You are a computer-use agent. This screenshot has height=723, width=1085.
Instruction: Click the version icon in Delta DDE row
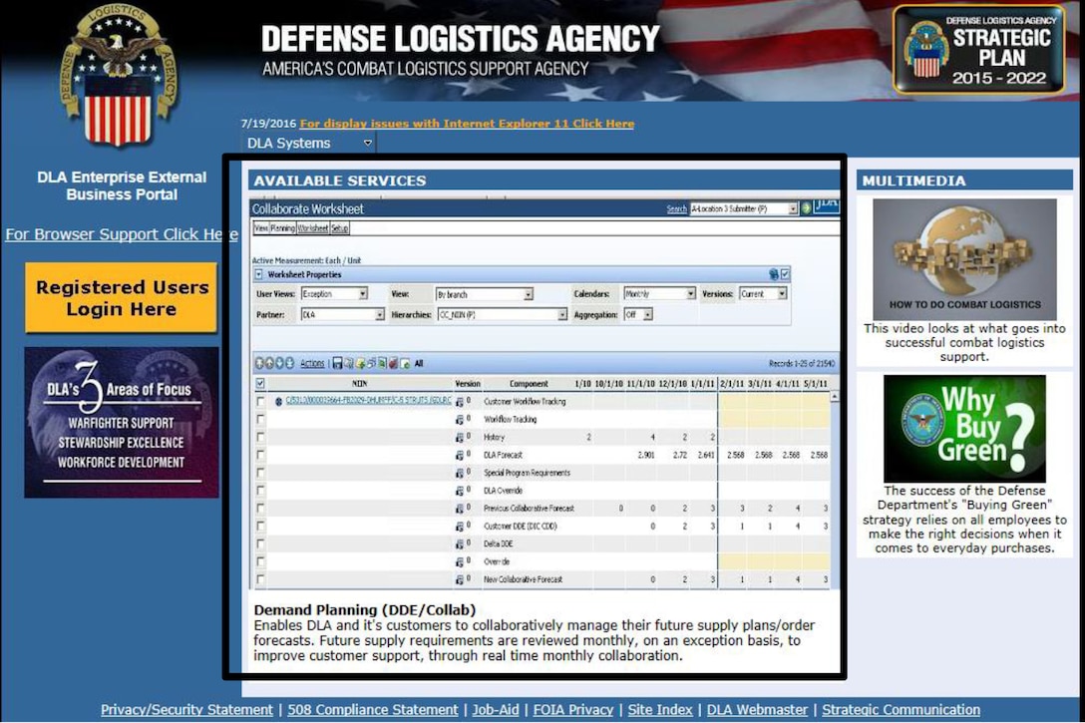tap(460, 543)
